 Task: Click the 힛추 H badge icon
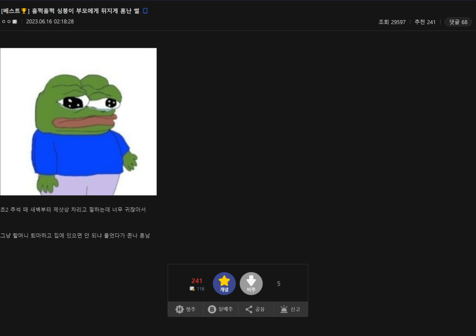click(x=180, y=309)
